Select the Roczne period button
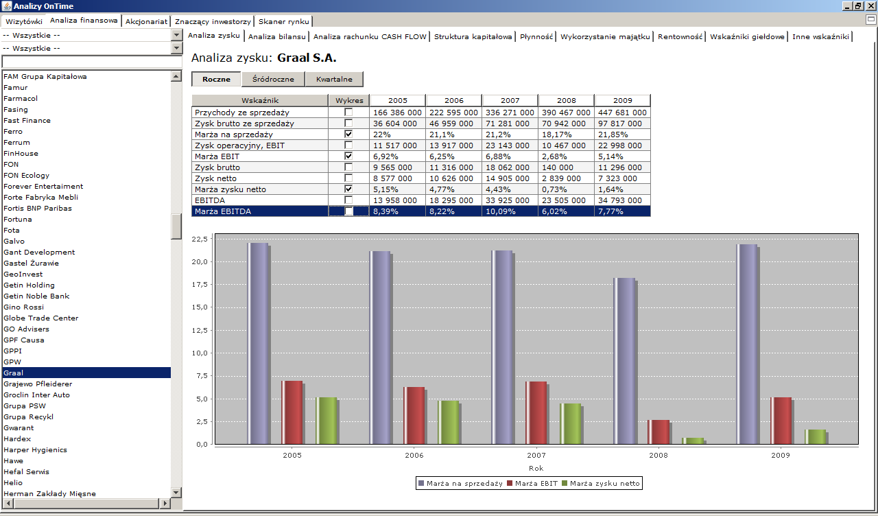 pyautogui.click(x=216, y=79)
